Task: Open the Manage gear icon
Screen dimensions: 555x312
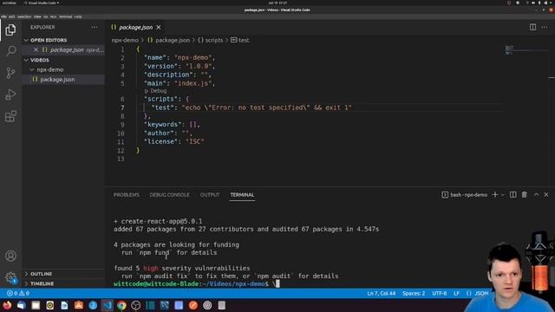Action: 10,277
